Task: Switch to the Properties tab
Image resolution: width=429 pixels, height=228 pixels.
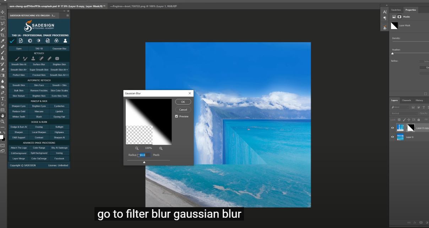Action: pyautogui.click(x=411, y=10)
